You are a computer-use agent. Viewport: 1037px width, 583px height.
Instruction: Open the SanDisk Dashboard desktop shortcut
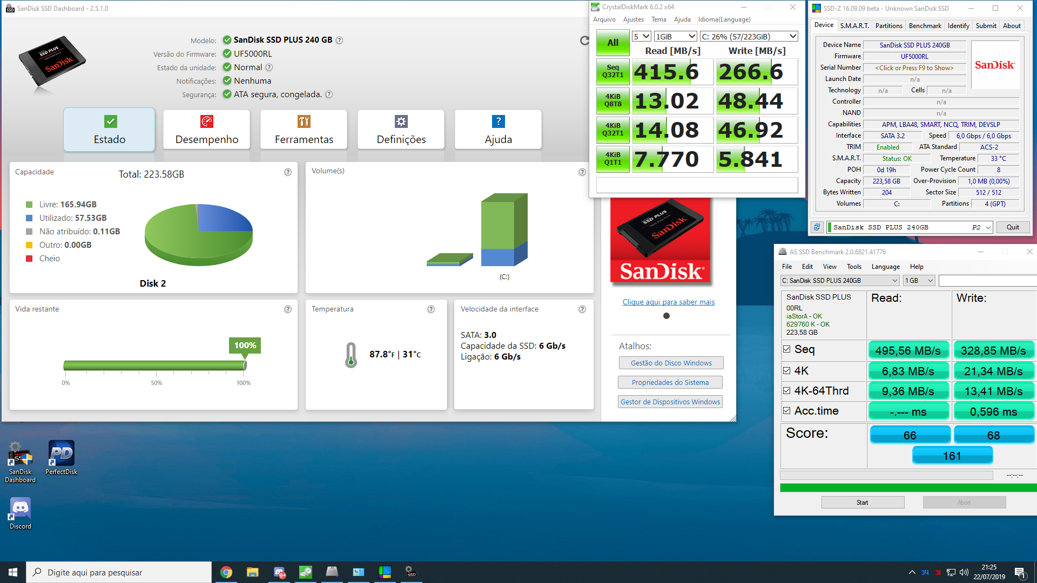(x=21, y=462)
